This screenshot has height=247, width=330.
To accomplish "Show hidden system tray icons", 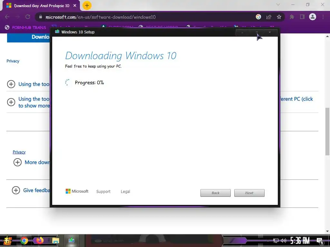I will [268, 241].
